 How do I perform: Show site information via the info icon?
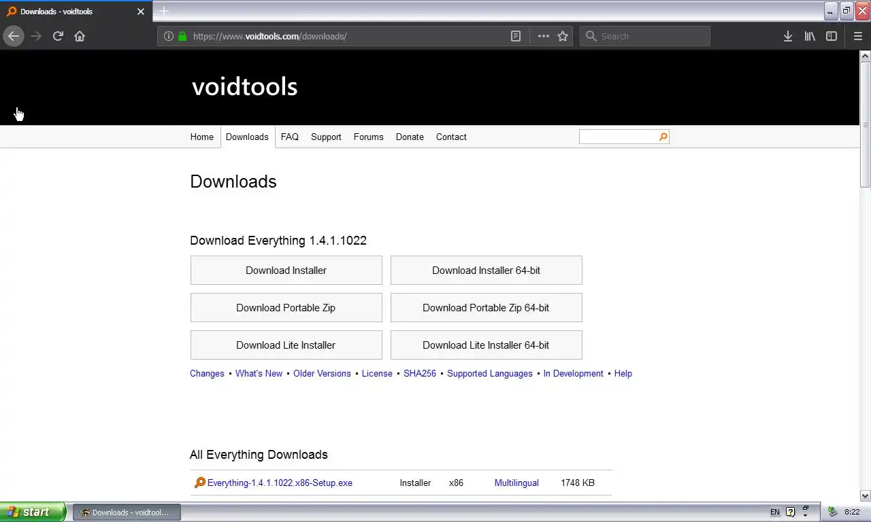[x=169, y=36]
